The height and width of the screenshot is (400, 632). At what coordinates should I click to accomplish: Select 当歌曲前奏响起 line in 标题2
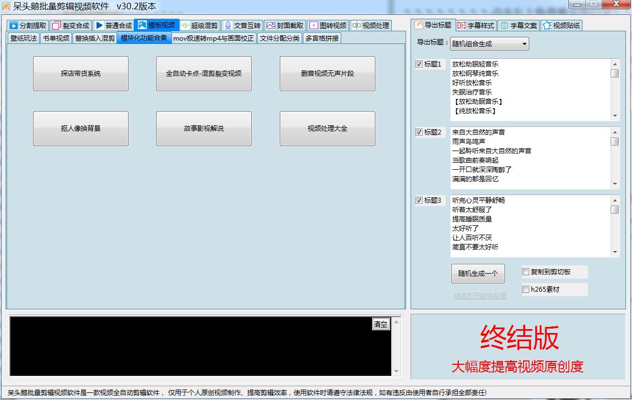click(475, 160)
